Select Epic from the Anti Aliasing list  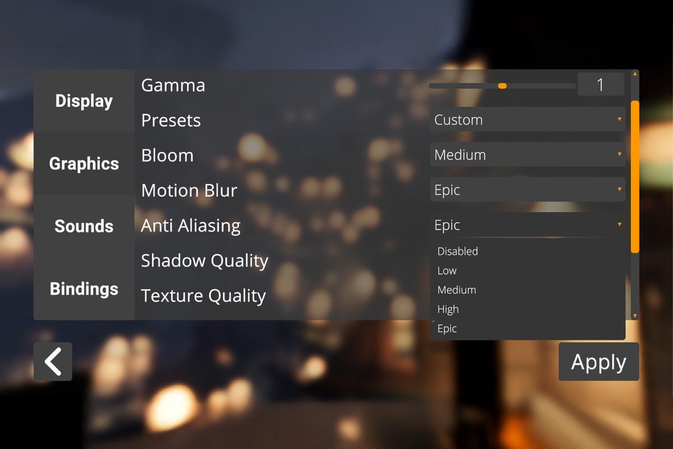coord(447,328)
